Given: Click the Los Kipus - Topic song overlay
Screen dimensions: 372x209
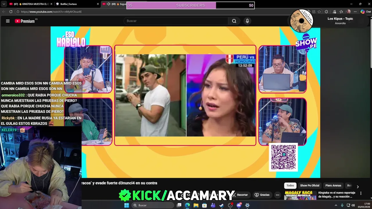Looking at the screenshot, I should (340, 19).
